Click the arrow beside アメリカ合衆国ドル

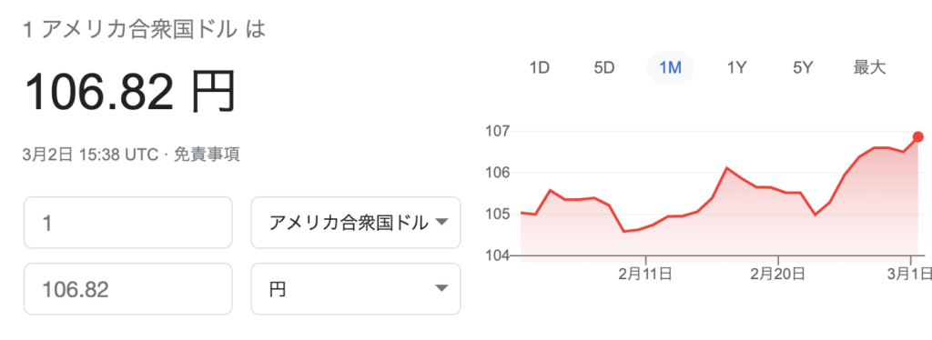coord(441,223)
